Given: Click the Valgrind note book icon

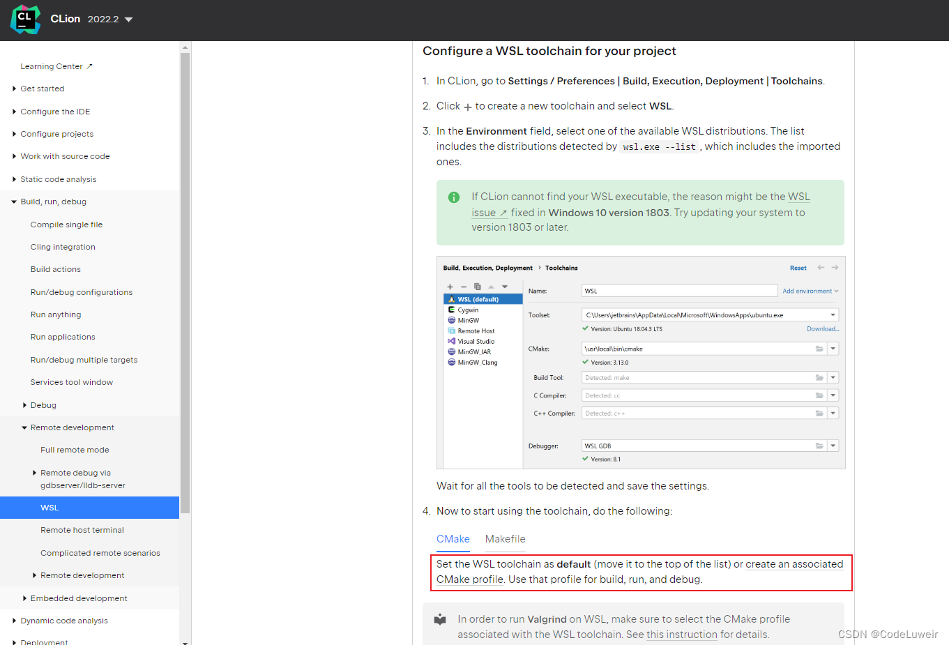Looking at the screenshot, I should pos(440,619).
